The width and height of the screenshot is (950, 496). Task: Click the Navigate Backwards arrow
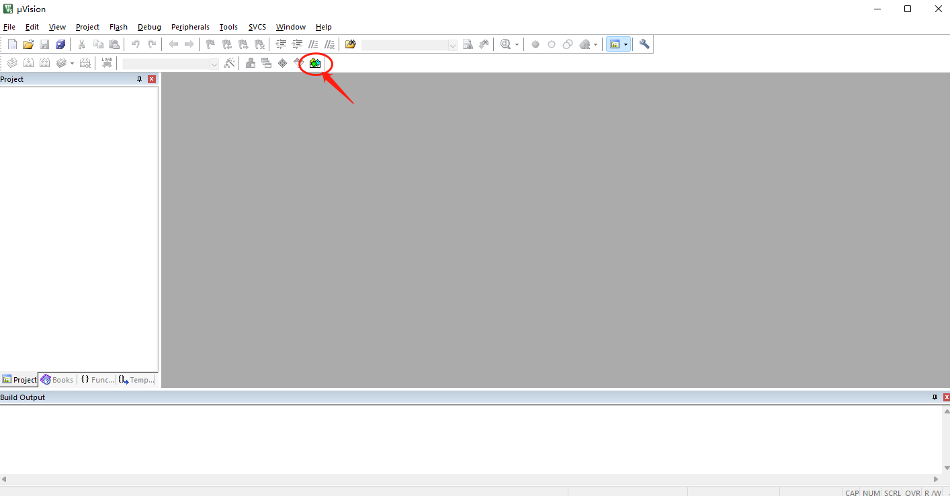click(x=173, y=44)
